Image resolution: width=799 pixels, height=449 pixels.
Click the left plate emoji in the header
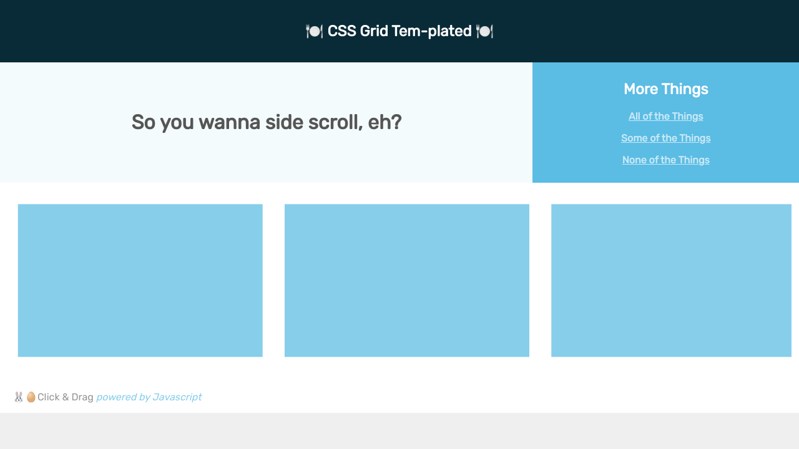pos(314,31)
